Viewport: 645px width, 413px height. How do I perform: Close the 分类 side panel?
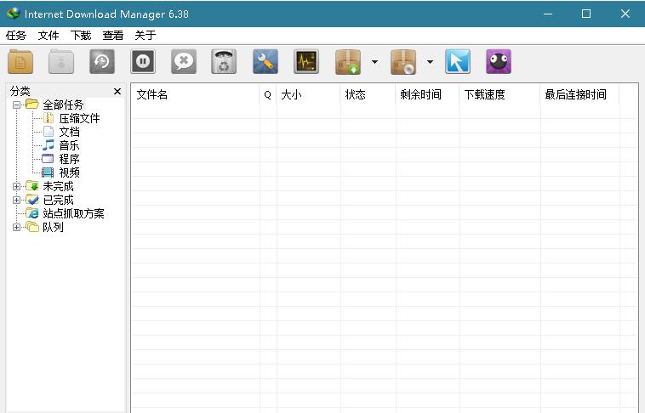117,91
